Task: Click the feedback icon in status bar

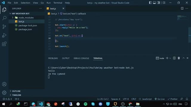Action: coord(181,99)
